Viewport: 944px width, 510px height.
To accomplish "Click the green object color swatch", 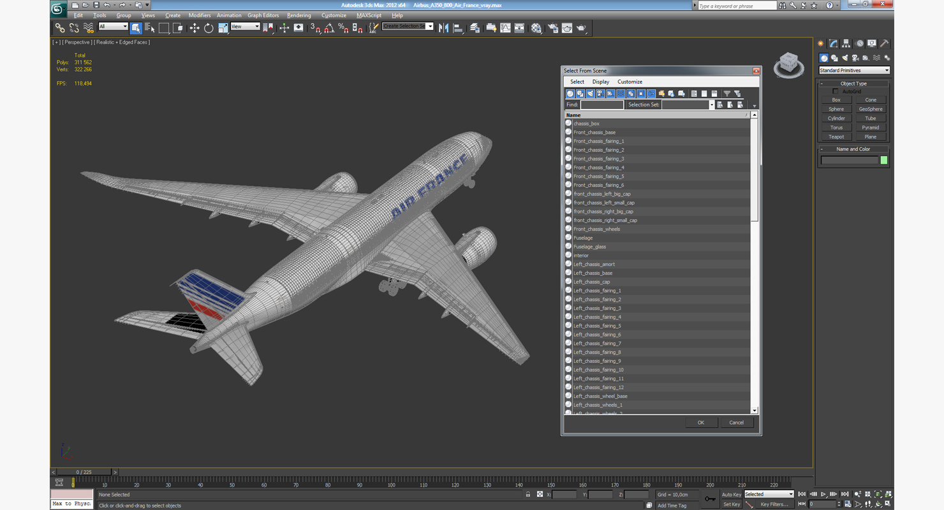I will pyautogui.click(x=884, y=161).
